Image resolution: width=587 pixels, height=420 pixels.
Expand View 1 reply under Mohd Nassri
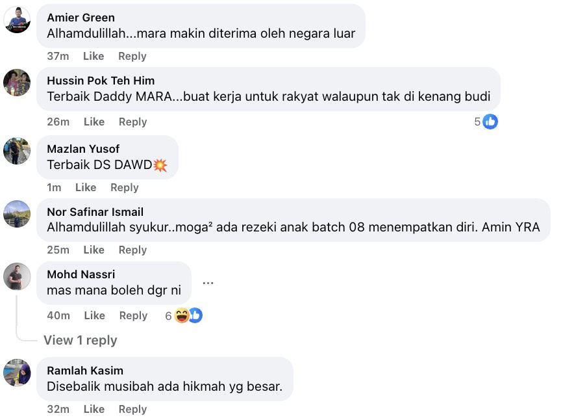pyautogui.click(x=80, y=340)
